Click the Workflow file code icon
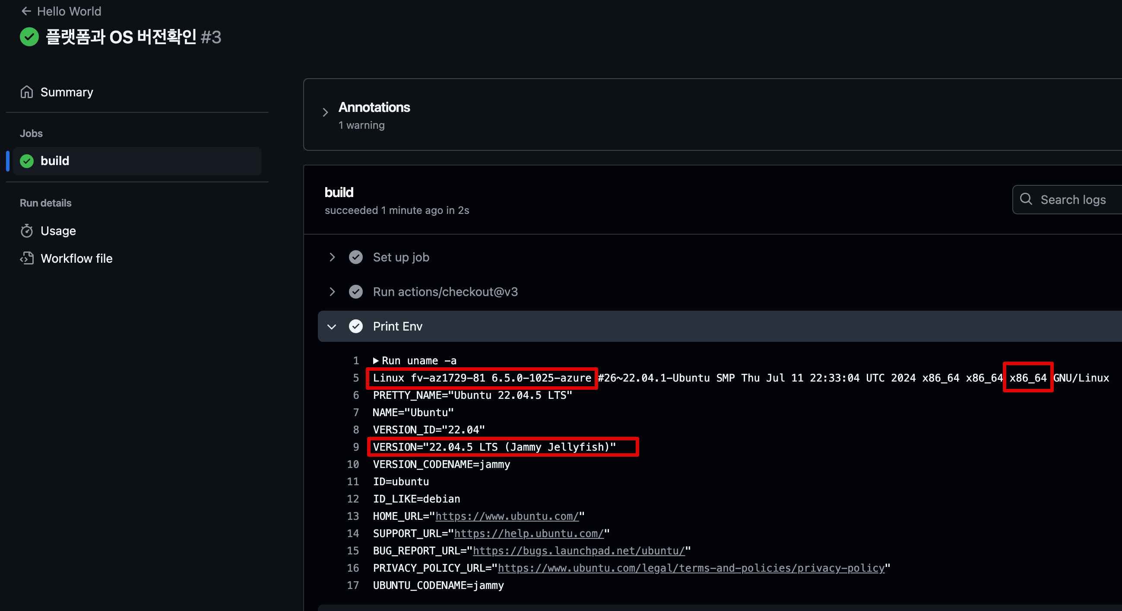This screenshot has height=611, width=1122. click(x=27, y=258)
